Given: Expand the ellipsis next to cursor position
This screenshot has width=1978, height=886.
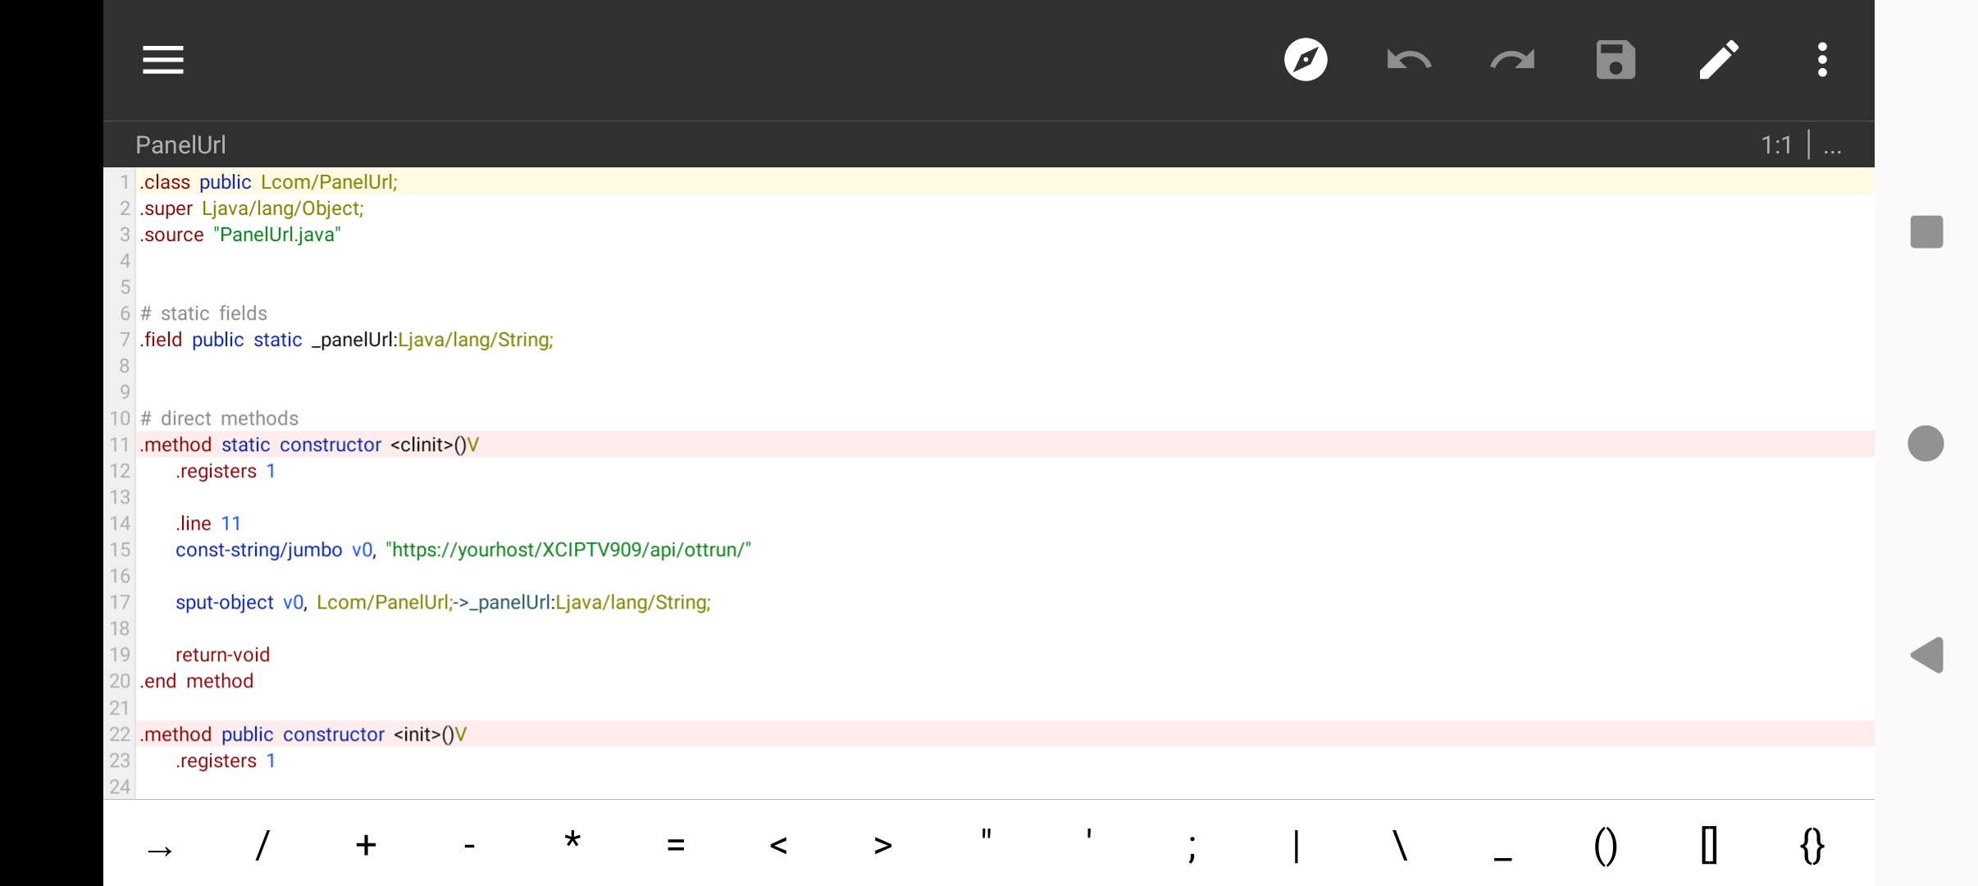Looking at the screenshot, I should [x=1833, y=145].
